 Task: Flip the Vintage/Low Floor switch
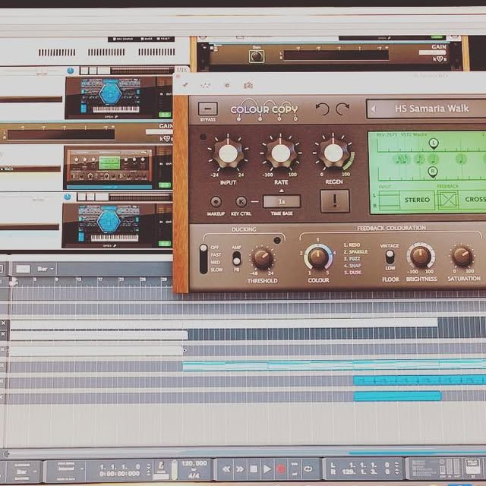click(x=390, y=257)
